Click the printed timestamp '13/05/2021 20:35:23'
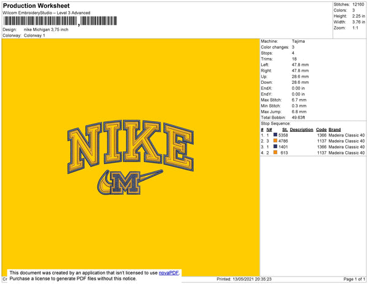Viewport: 368px width, 284px height. pos(252,279)
